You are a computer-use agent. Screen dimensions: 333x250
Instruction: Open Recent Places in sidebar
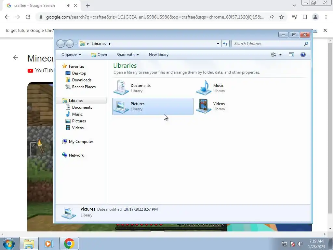point(84,87)
